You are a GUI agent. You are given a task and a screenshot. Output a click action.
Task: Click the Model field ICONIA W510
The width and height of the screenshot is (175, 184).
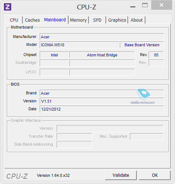click(x=79, y=45)
